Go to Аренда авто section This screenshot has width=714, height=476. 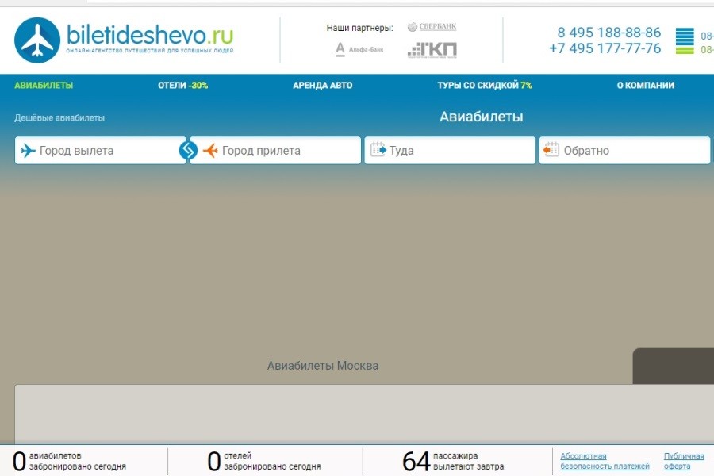pos(322,86)
